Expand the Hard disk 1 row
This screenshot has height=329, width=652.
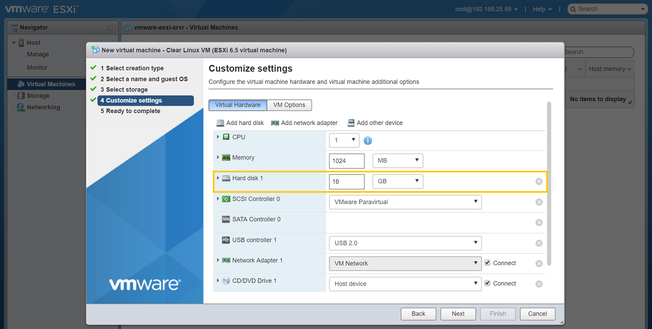point(218,178)
